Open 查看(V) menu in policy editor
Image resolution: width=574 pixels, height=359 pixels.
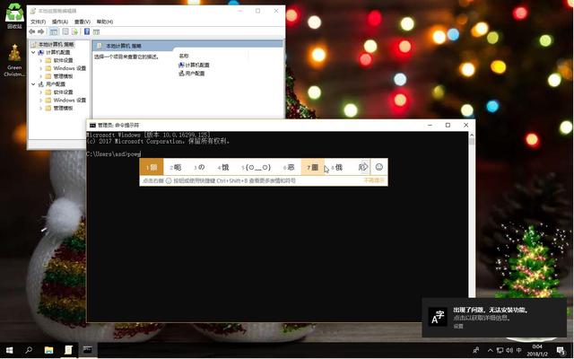pos(83,22)
